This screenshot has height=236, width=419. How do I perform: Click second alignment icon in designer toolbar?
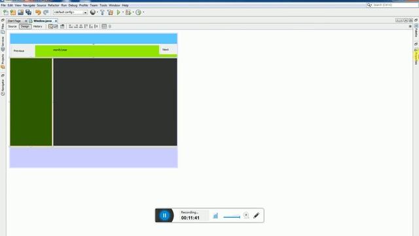point(76,26)
